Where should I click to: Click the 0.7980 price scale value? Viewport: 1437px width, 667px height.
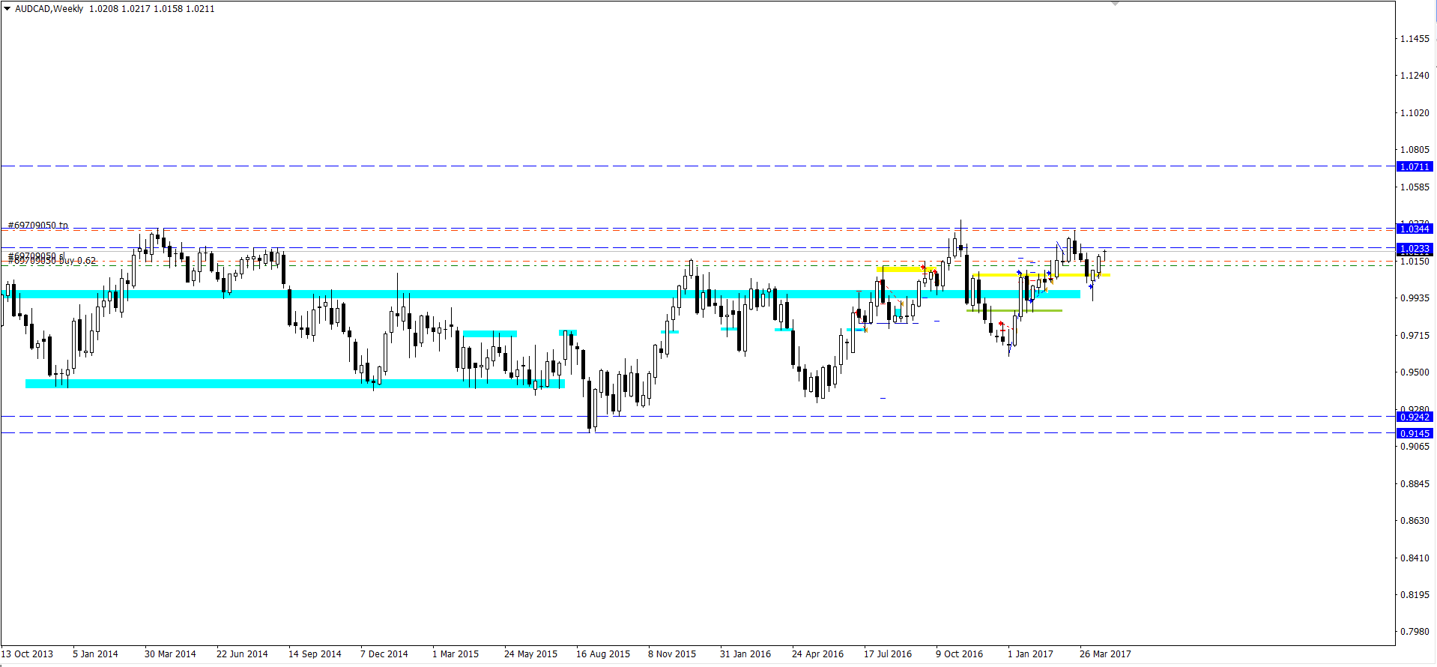1415,632
